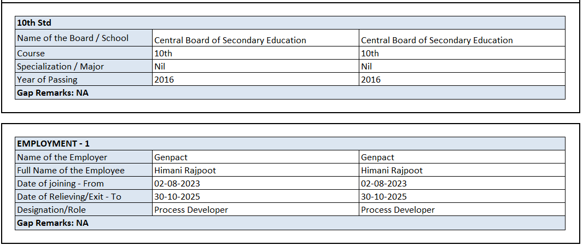
Task: Click the "10th Std" section header
Action: pyautogui.click(x=34, y=23)
